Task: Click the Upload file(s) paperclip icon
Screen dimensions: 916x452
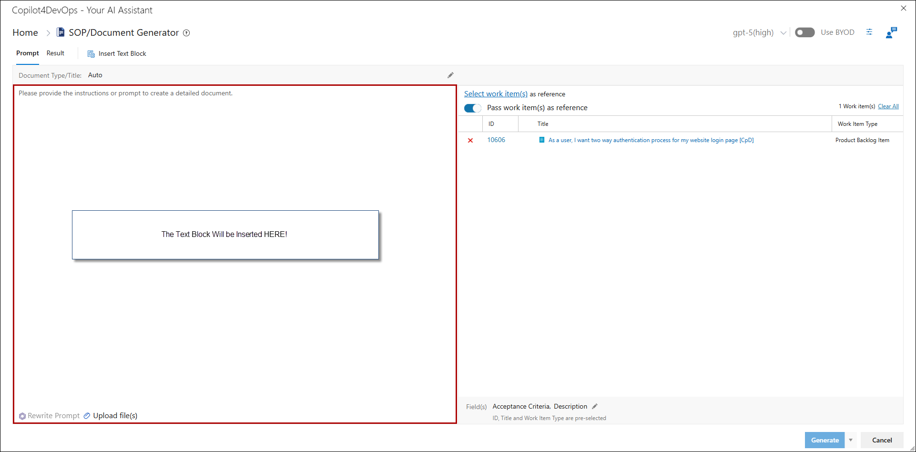Action: tap(87, 416)
